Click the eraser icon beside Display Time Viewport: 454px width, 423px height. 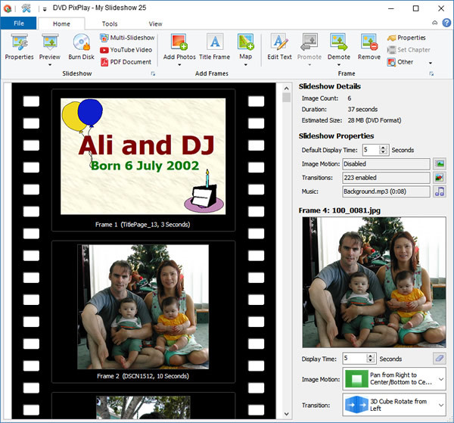click(x=439, y=359)
